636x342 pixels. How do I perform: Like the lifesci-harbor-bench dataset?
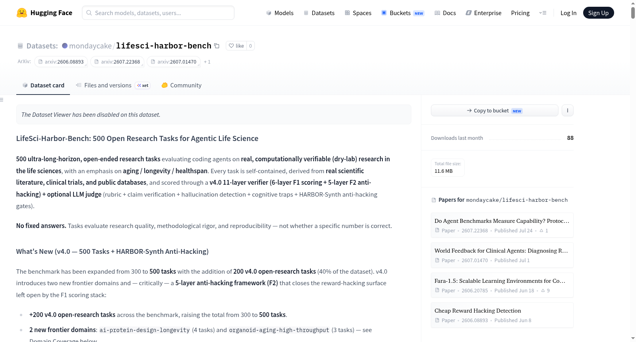click(x=237, y=46)
